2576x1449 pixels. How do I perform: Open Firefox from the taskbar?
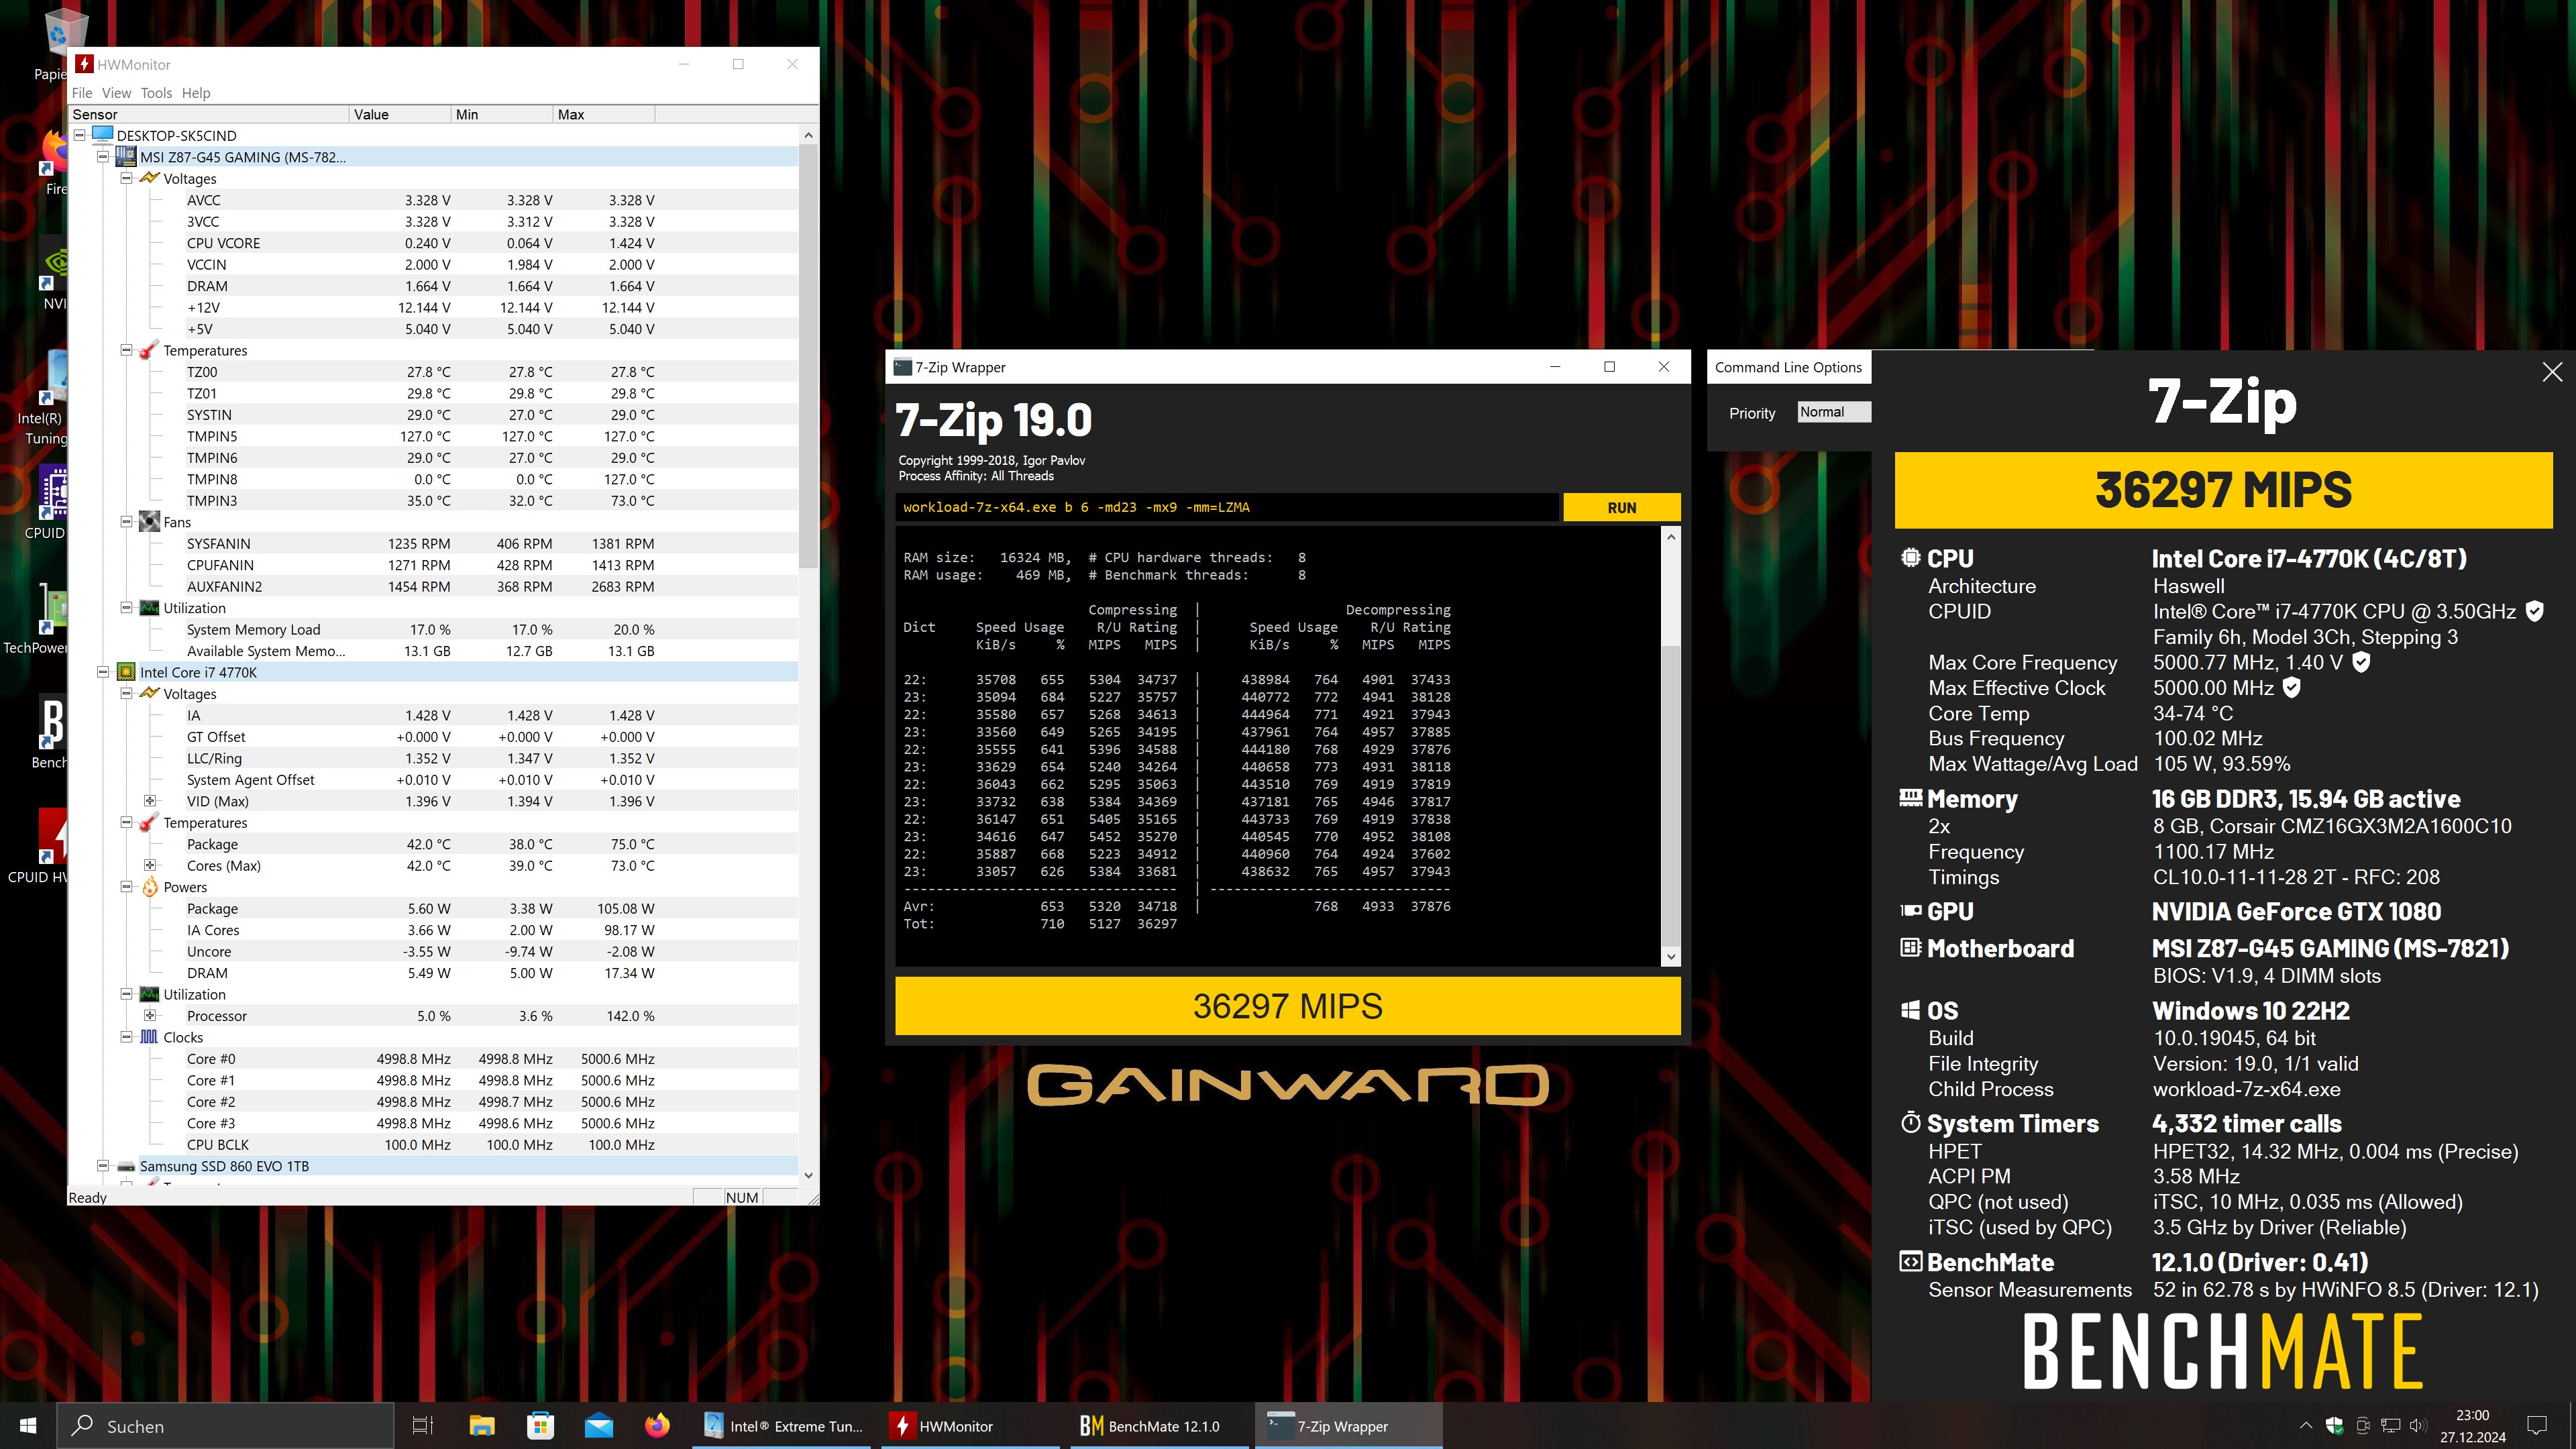pos(657,1425)
